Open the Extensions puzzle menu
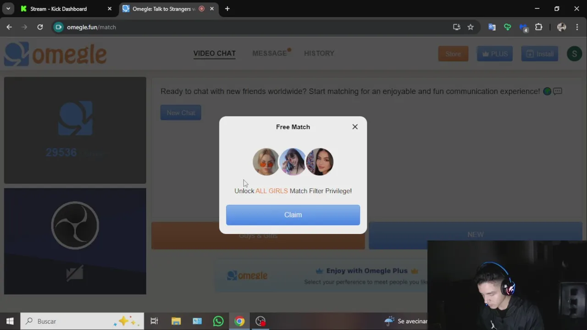The image size is (587, 330). tap(539, 27)
